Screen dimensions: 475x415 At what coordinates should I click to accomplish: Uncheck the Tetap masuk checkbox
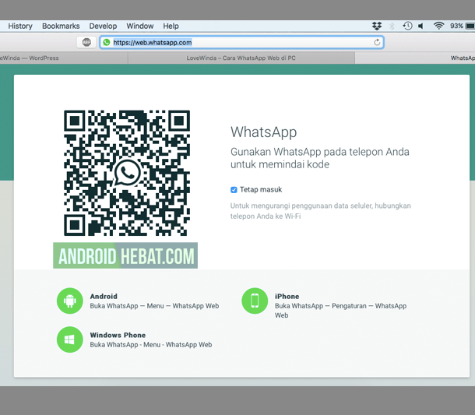[234, 190]
